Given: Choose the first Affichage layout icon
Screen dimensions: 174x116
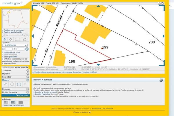Looking at the screenshot, I should pyautogui.click(x=6, y=102).
